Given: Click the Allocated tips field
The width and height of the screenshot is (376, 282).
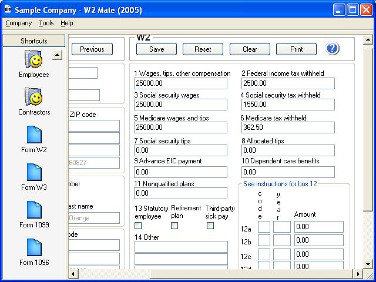Looking at the screenshot, I should coord(288,150).
